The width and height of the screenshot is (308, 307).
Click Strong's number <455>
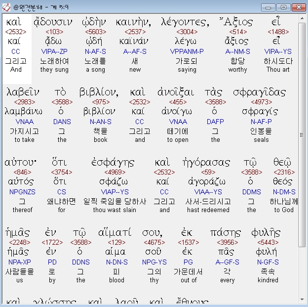point(178,102)
